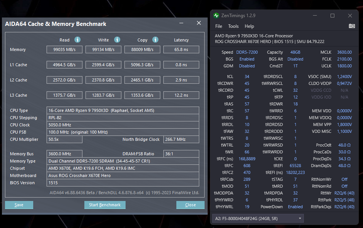Click Start Benchmark button
Viewport: 363px width, 228px height.
pos(105,205)
